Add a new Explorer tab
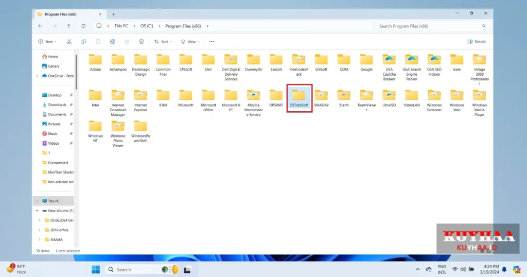The height and width of the screenshot is (277, 527). (114, 14)
